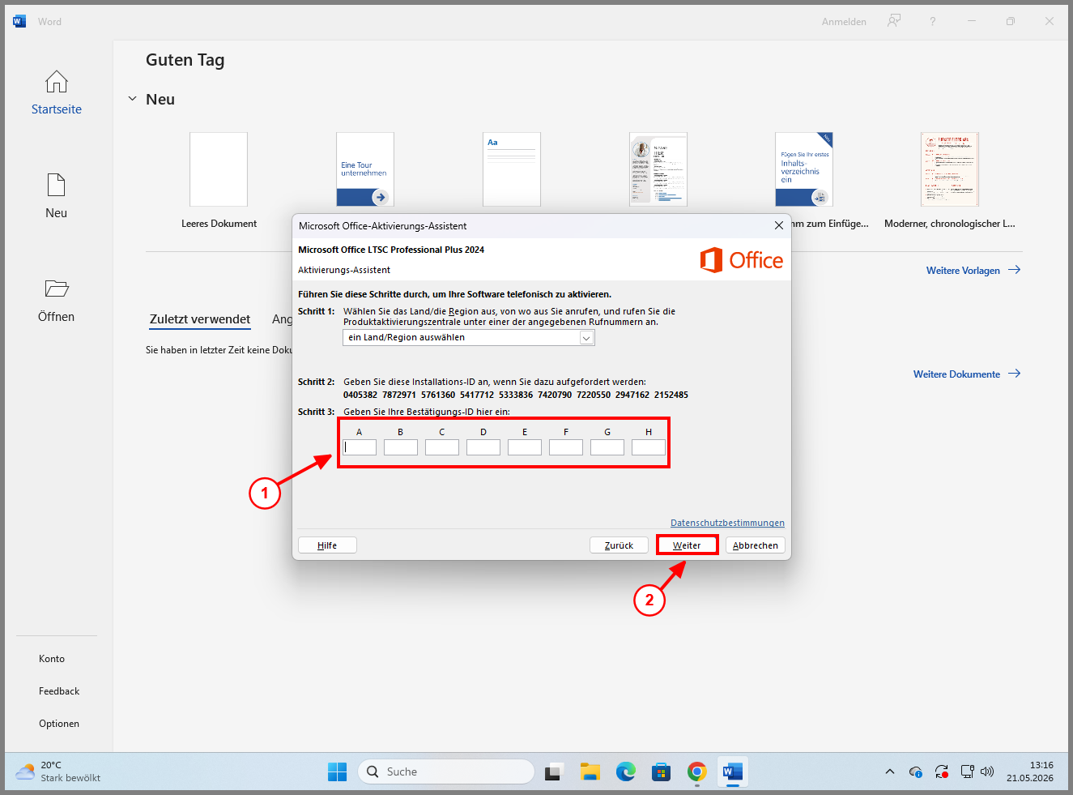Viewport: 1073px width, 795px height.
Task: Click the Anmelden sign-in link
Action: pyautogui.click(x=844, y=22)
